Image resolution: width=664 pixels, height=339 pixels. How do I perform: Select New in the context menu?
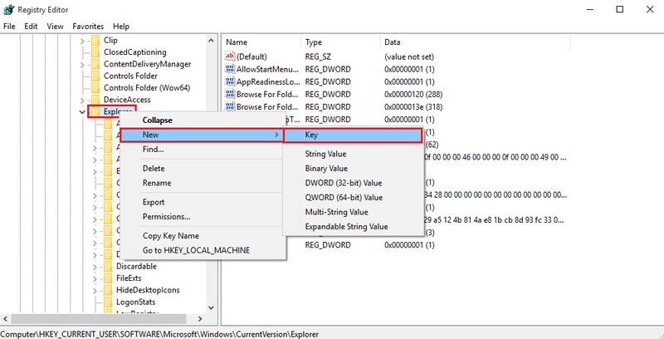(202, 135)
